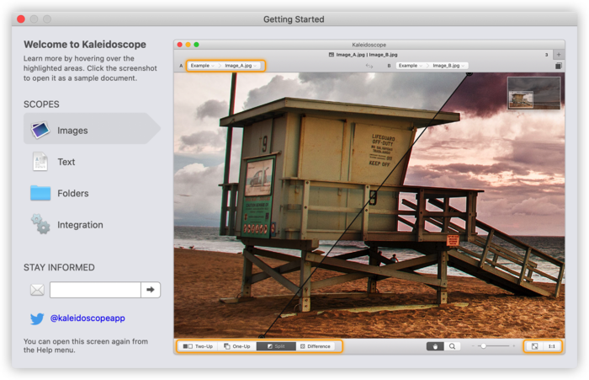Screen dimensions: 589x380
Task: Switch to Two-Up view mode
Action: point(198,346)
